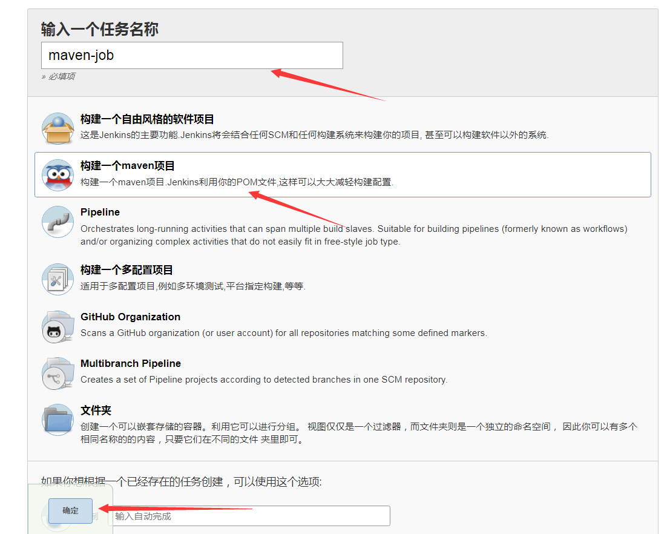This screenshot has width=667, height=534.
Task: Select the freestyle software project box icon
Action: pyautogui.click(x=58, y=128)
